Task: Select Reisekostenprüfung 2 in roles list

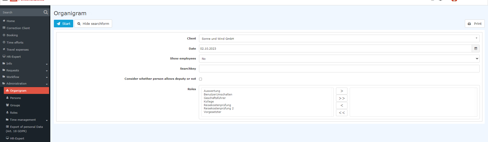Action: 219,108
